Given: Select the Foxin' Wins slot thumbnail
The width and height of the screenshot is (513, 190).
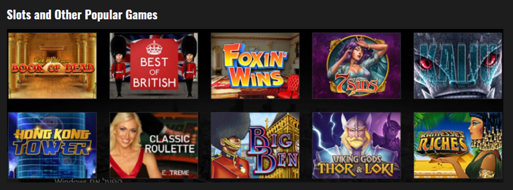Looking at the screenshot, I should click(255, 66).
